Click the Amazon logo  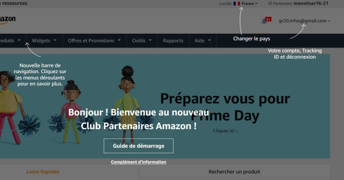click(8, 20)
